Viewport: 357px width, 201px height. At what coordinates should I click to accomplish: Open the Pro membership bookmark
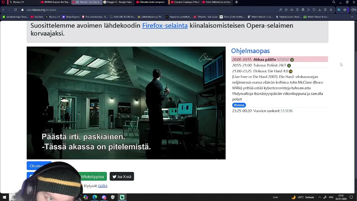pyautogui.click(x=95, y=17)
